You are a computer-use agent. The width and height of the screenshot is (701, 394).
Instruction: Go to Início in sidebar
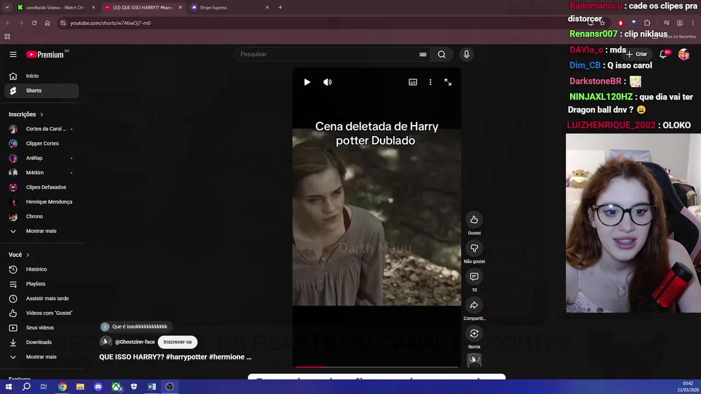tap(42, 76)
